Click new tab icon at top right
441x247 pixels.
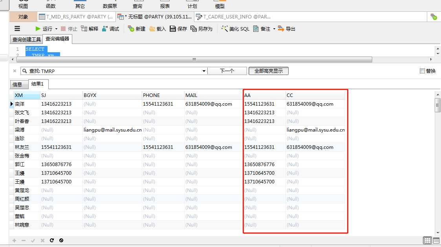(x=434, y=17)
